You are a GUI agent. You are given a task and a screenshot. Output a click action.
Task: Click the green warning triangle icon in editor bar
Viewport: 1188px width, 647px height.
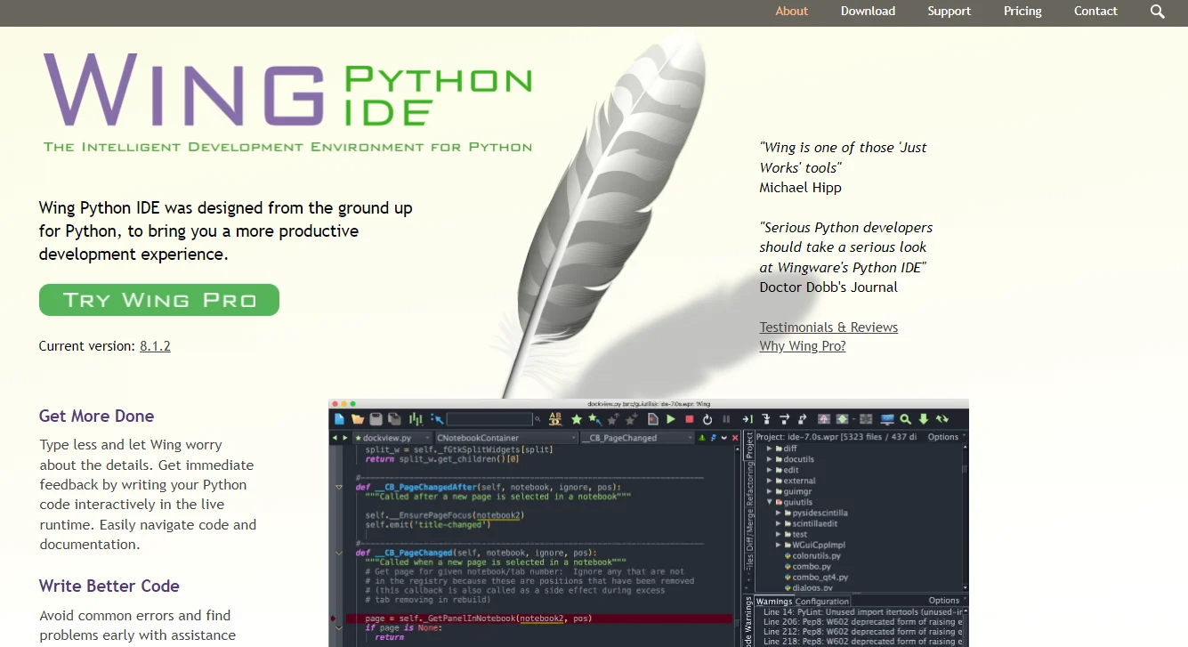[x=702, y=438]
